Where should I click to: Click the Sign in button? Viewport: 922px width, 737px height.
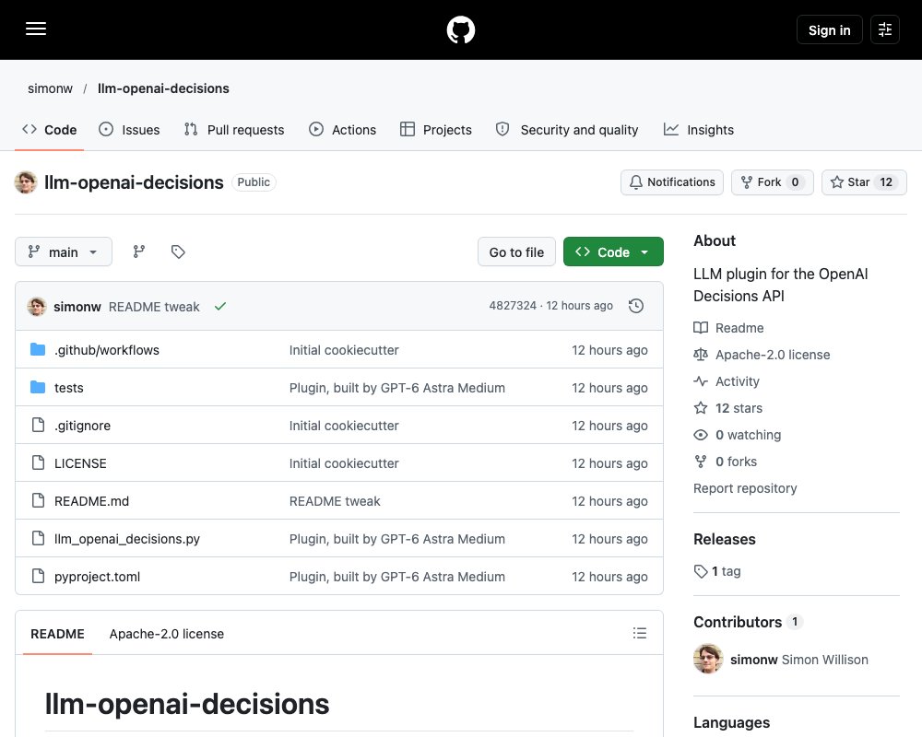click(x=829, y=29)
